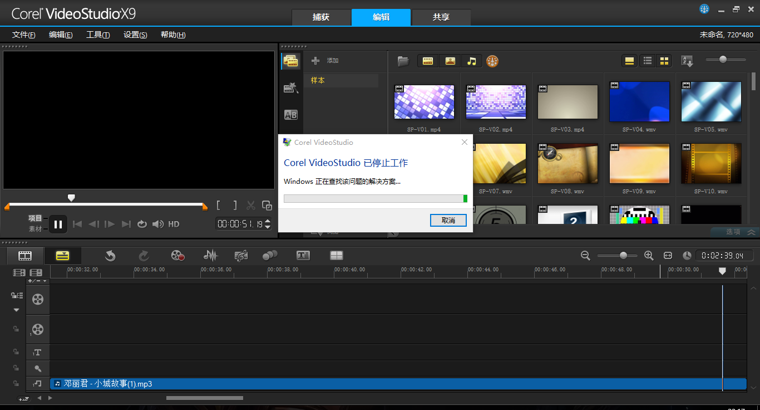Open the motion tracking icon

pos(270,255)
